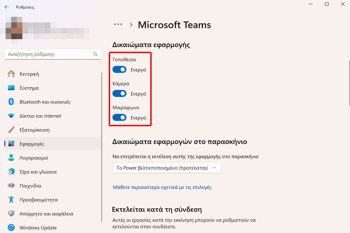Maximize the Settings window

click(x=327, y=4)
